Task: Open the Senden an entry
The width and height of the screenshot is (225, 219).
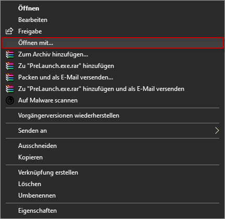Action: coord(113,131)
